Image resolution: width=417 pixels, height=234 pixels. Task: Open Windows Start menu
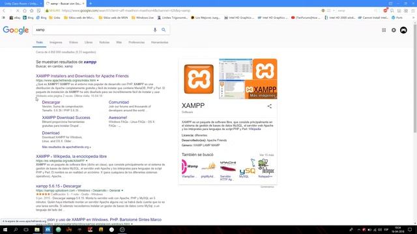pos(5,229)
